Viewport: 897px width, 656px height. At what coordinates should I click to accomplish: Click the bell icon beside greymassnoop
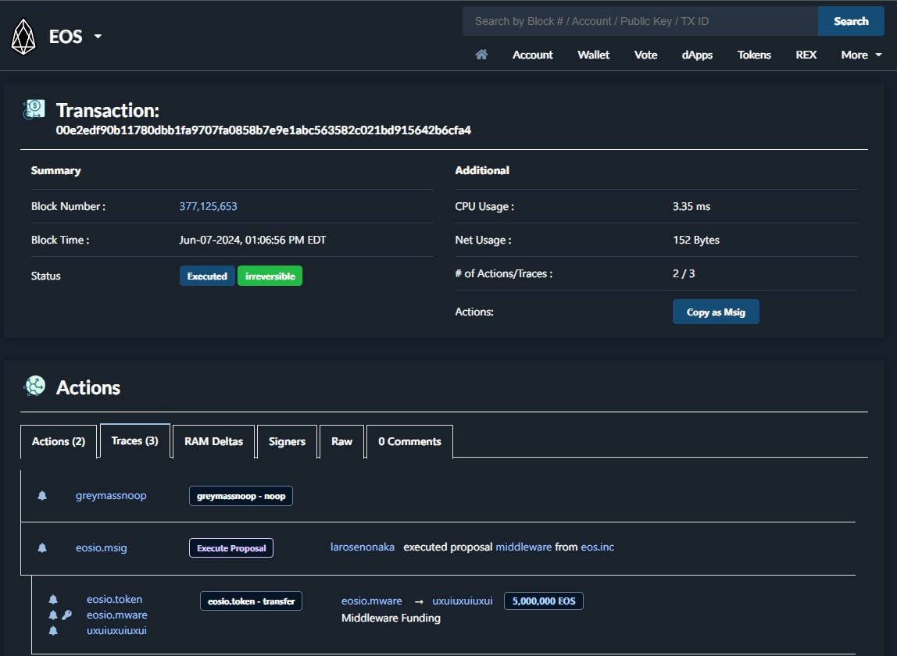[42, 495]
